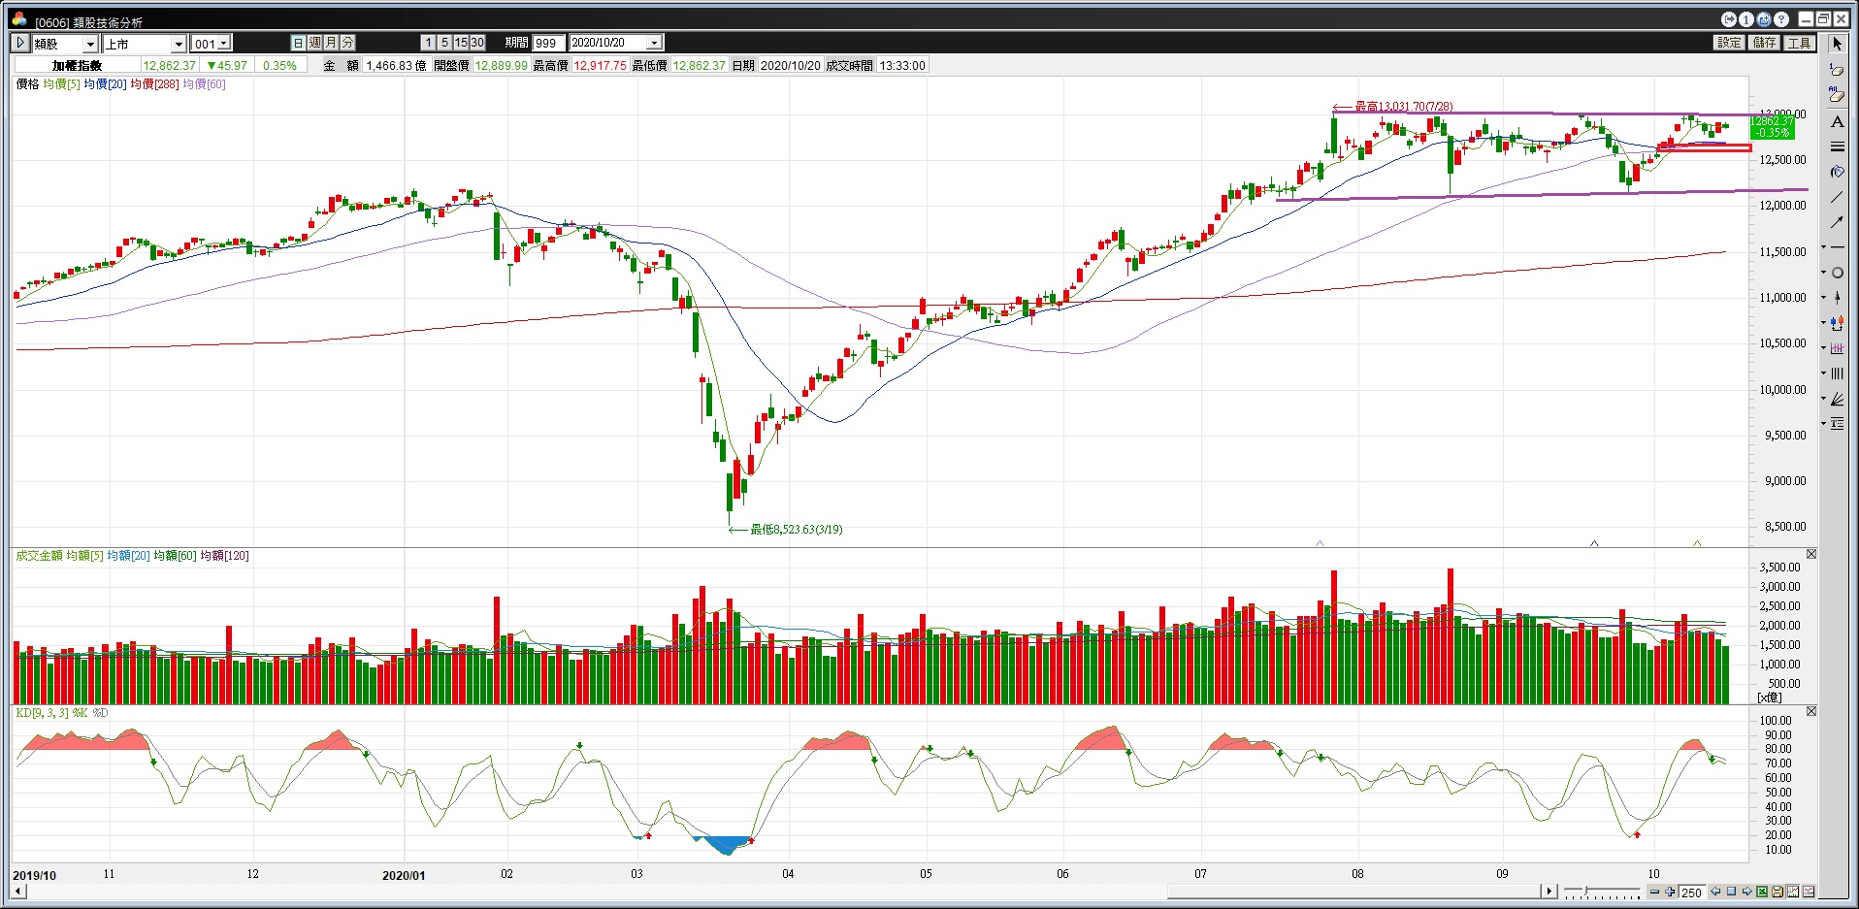Click the scrollbar right arrow at bottom
Viewport: 1859px width, 909px height.
(1549, 891)
